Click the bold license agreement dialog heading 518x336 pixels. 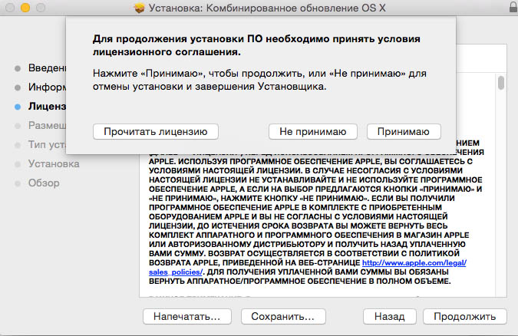[256, 45]
